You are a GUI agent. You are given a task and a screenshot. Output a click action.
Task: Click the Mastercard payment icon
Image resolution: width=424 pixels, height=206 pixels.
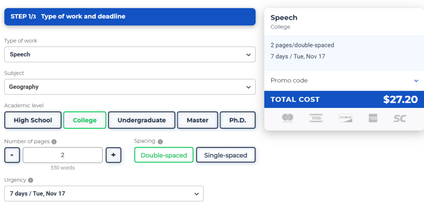coord(287,118)
